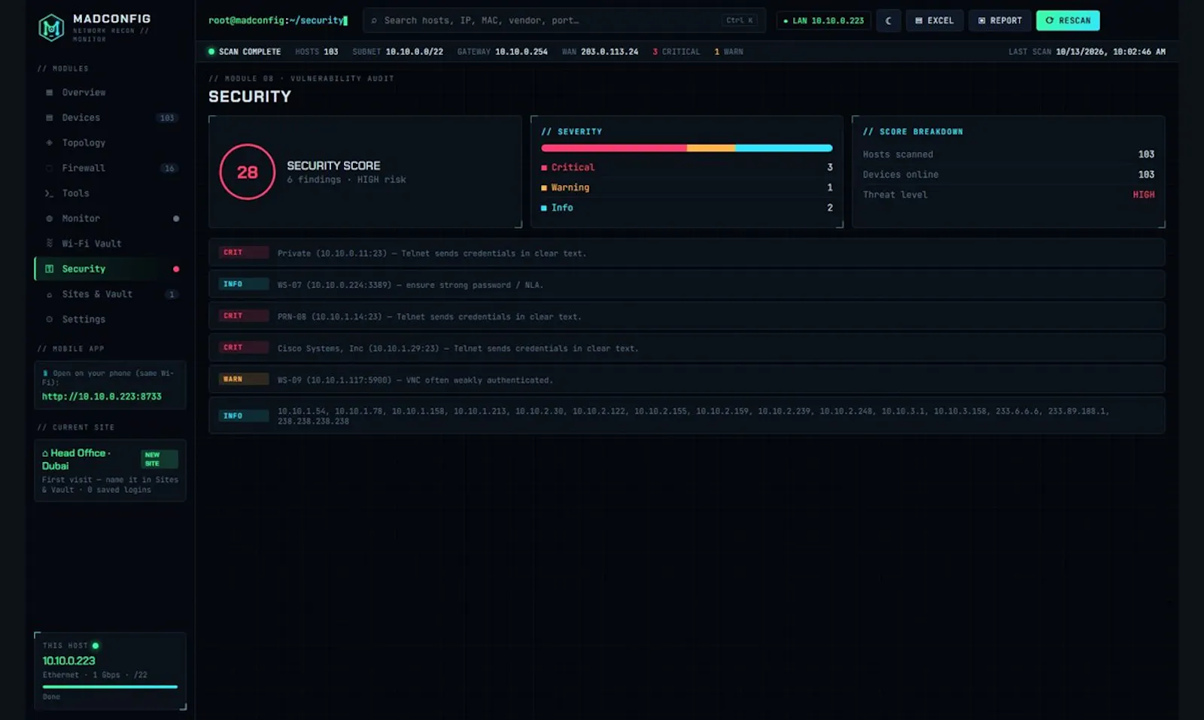Click the NEW SITE badge
The height and width of the screenshot is (720, 1204).
coord(159,459)
